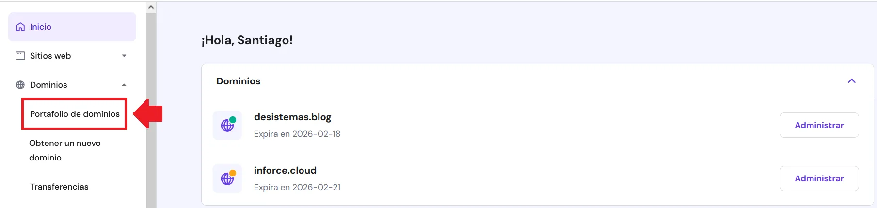Open the inforce.cloud domain name
Image resolution: width=877 pixels, height=208 pixels.
(x=285, y=170)
